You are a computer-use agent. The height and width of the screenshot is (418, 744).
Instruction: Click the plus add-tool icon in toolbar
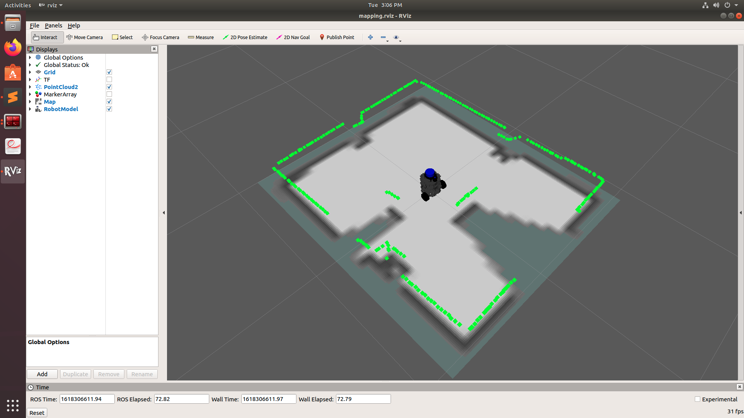coord(370,37)
